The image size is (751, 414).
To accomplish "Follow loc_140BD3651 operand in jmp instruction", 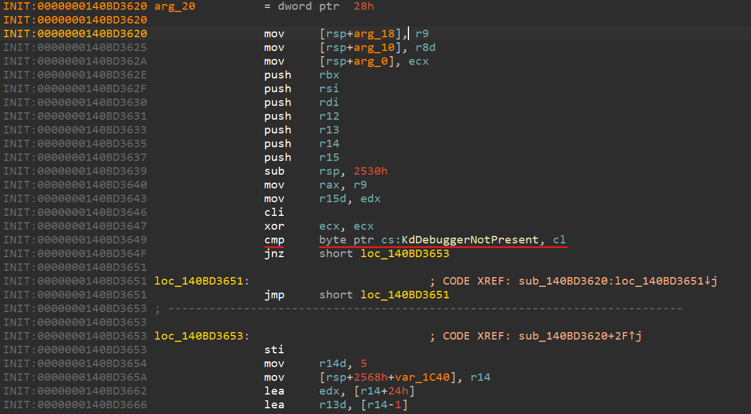I will click(404, 295).
